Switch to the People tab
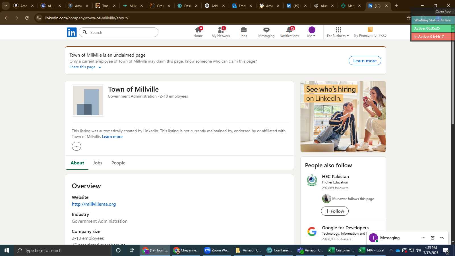Viewport: 455px width, 256px height. point(118,163)
